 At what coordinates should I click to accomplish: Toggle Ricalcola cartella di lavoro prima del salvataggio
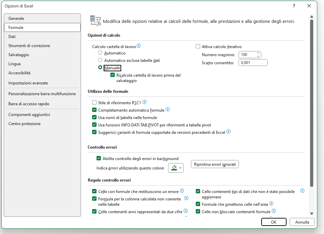pyautogui.click(x=113, y=75)
